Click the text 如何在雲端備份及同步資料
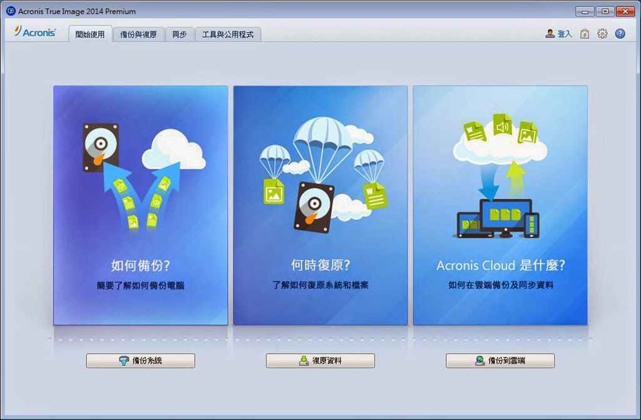The width and height of the screenshot is (641, 420). 501,285
